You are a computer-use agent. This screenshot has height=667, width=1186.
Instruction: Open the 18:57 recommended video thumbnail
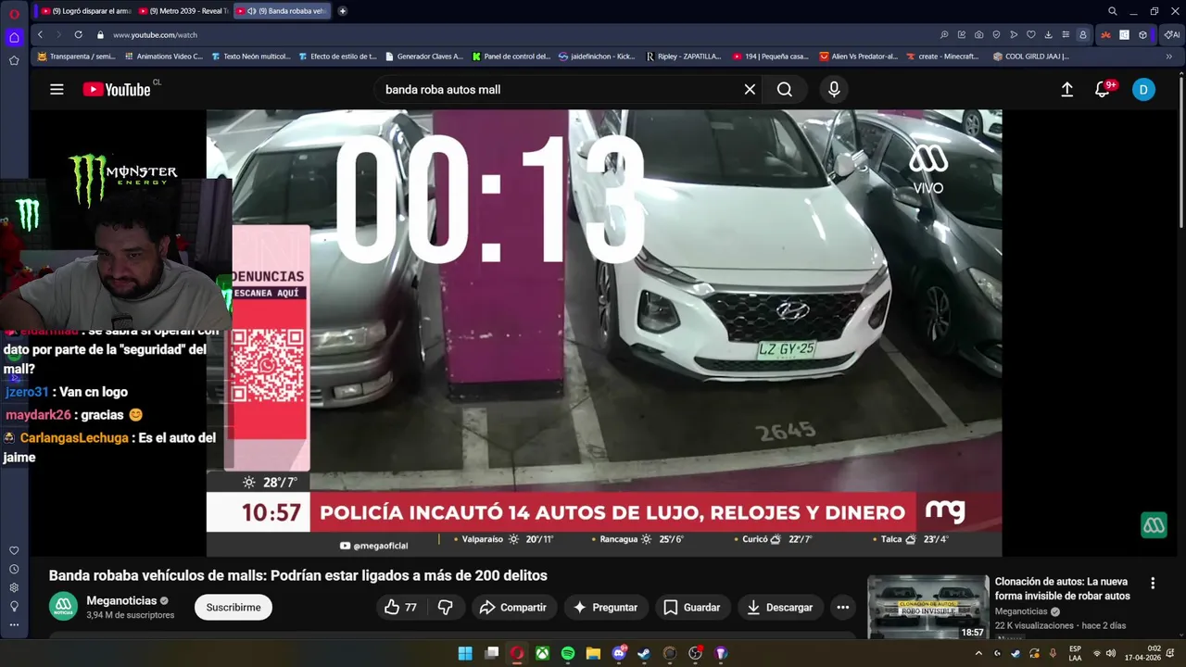click(x=927, y=608)
